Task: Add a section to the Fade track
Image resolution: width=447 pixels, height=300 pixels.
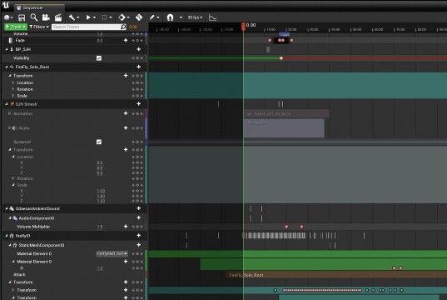Action: click(126, 40)
